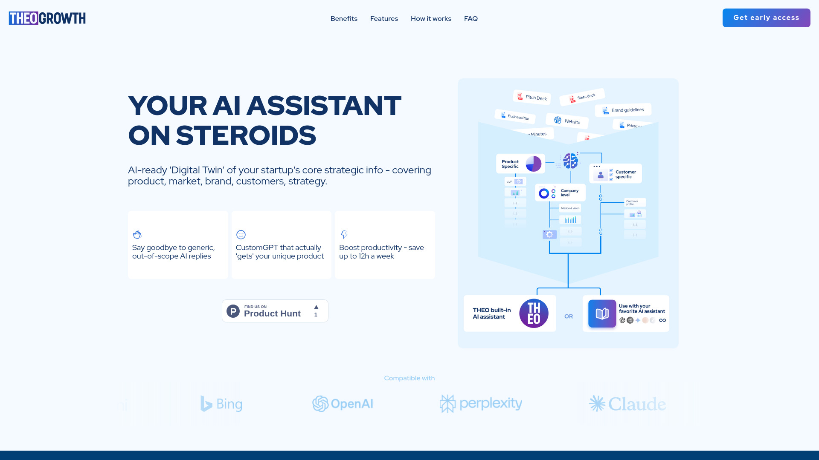Viewport: 819px width, 460px height.
Task: Toggle the Claude compatibility logo
Action: pos(627,403)
